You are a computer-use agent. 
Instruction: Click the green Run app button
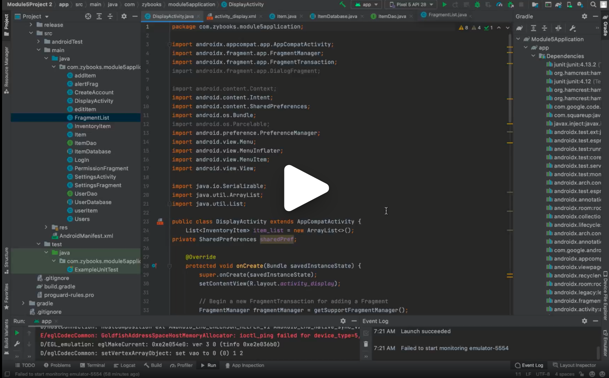coord(444,4)
